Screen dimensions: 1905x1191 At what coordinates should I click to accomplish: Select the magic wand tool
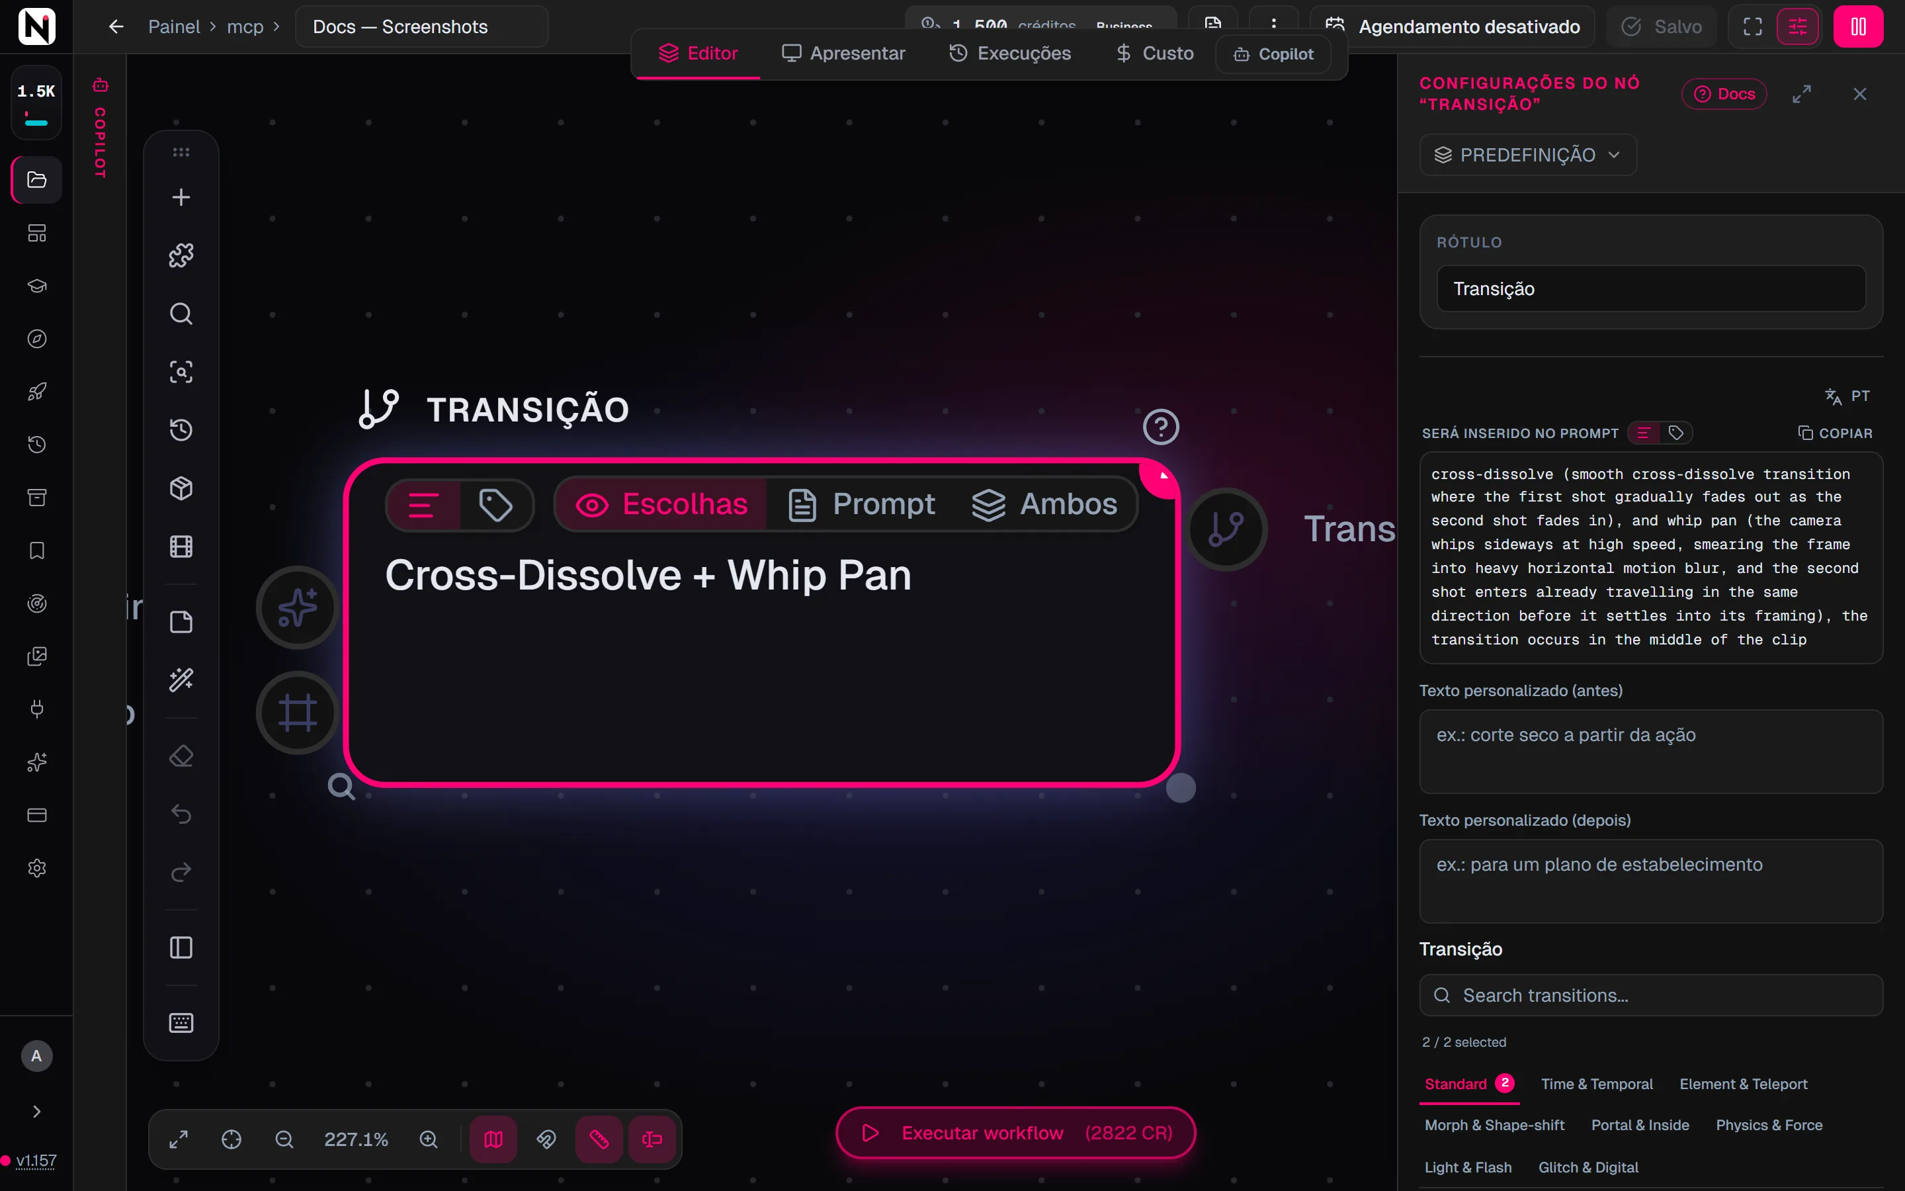point(181,680)
